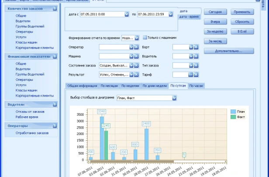The image size is (269, 177).
Task: Clear the Машина field using the X icon
Action: point(136,56)
